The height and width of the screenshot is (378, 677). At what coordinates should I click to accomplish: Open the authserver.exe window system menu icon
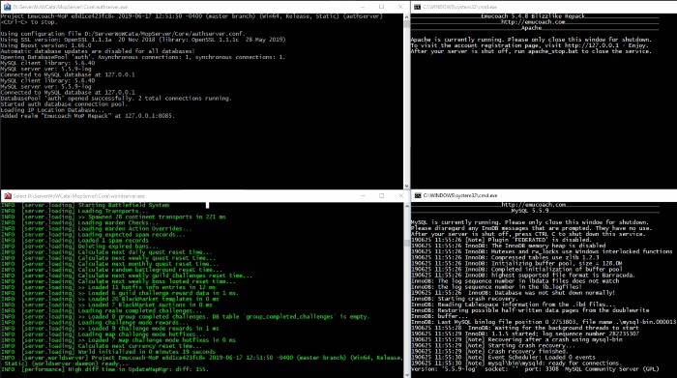pyautogui.click(x=7, y=7)
